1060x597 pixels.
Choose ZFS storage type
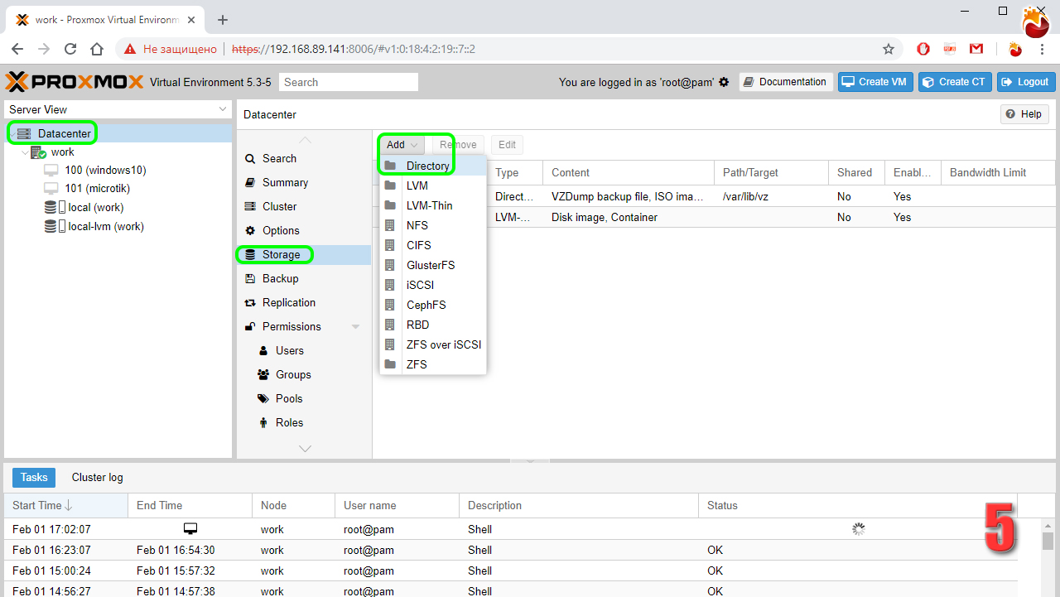(x=433, y=364)
